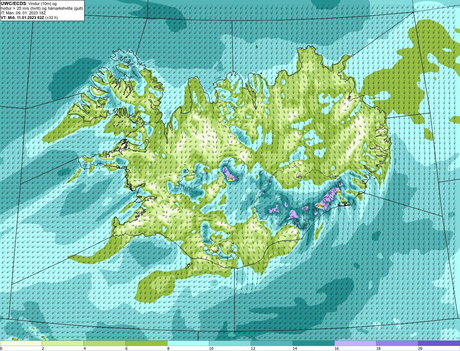The width and height of the screenshot is (460, 351).
Task: Click the legend scale label "8"
Action: pyautogui.click(x=168, y=348)
